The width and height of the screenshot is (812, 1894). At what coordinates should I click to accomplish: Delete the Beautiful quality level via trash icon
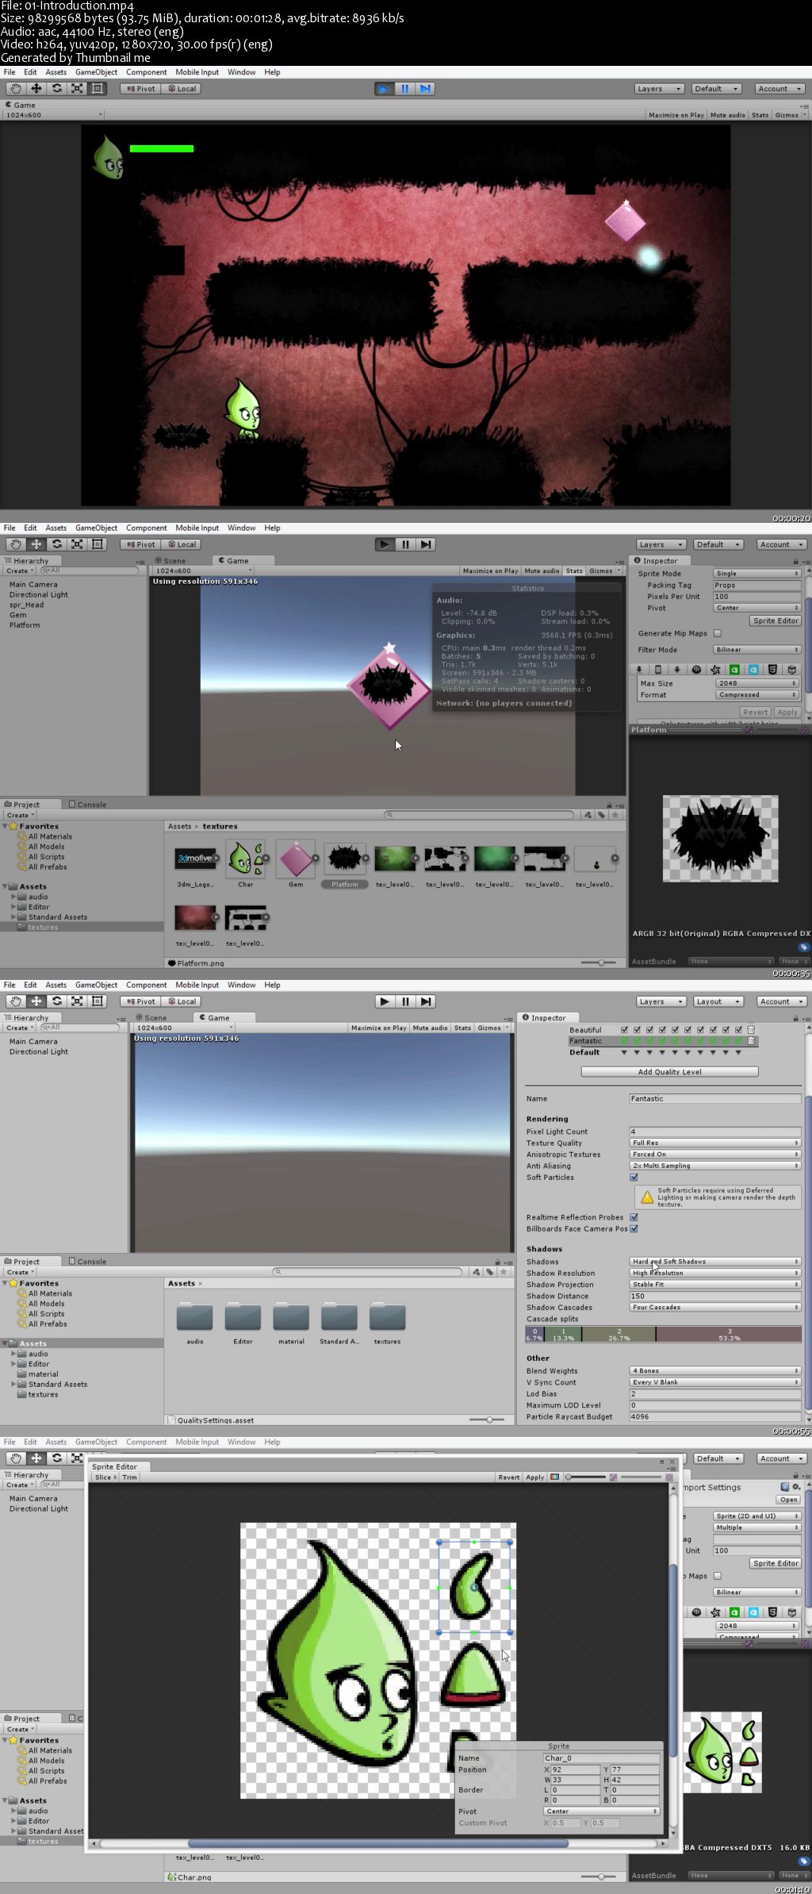(x=751, y=1030)
